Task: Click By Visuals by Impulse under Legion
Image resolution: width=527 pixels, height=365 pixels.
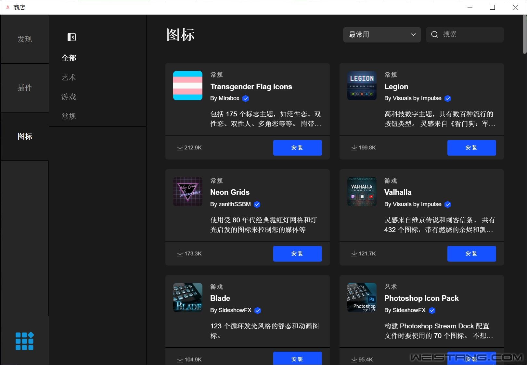Action: pyautogui.click(x=413, y=98)
